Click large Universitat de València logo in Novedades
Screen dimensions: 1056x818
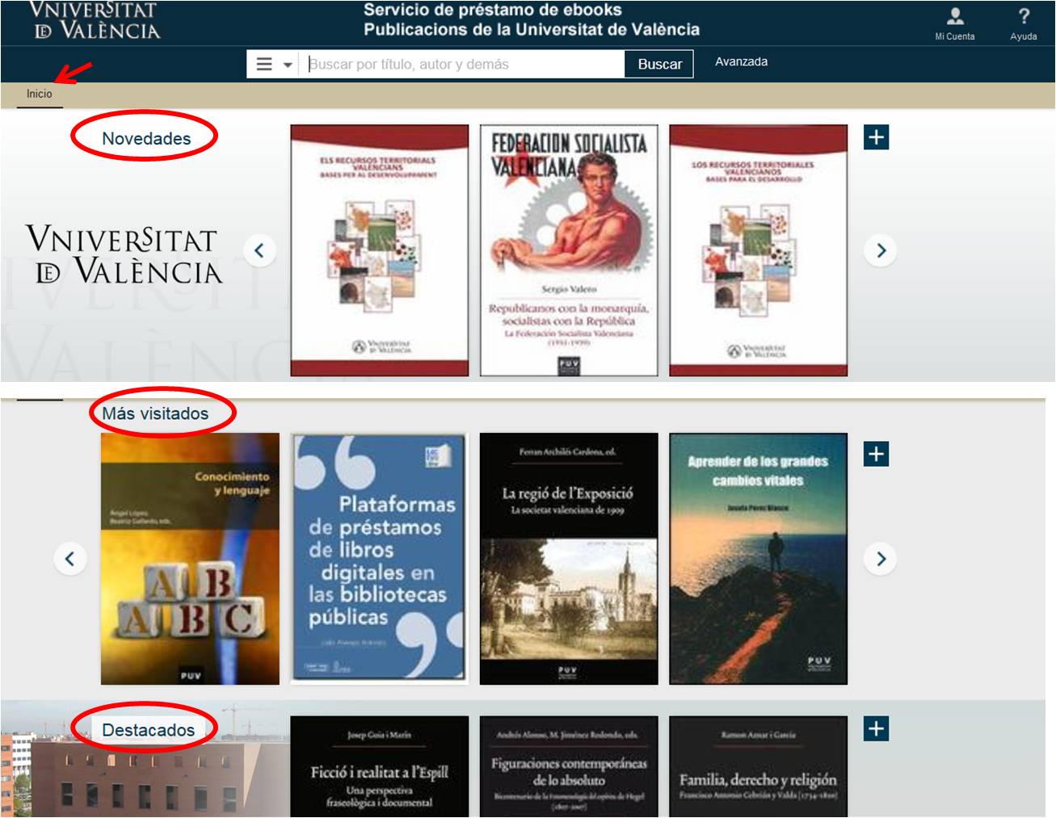pos(124,254)
